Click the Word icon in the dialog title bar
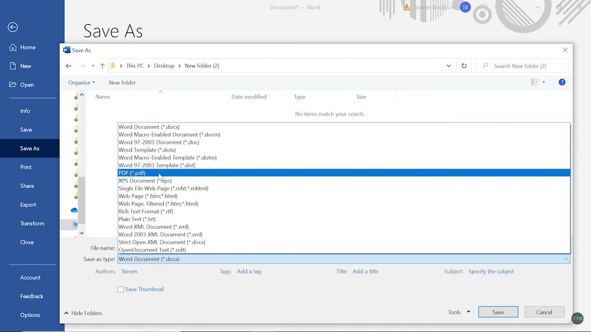591x332 pixels. click(67, 50)
